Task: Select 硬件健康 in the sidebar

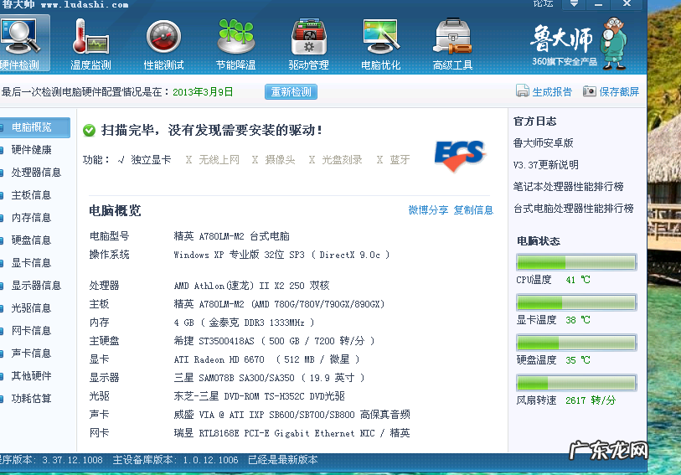Action: [31, 150]
